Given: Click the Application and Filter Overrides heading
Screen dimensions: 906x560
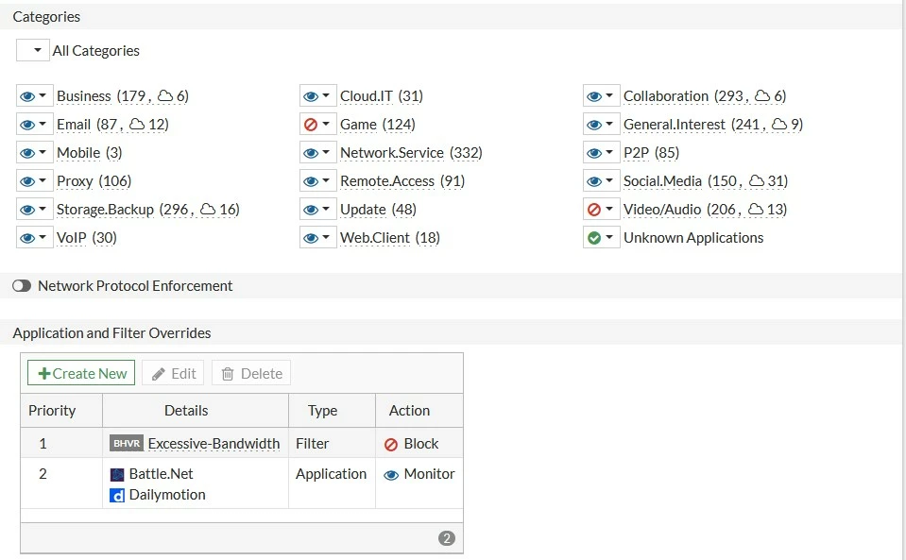Looking at the screenshot, I should [111, 333].
